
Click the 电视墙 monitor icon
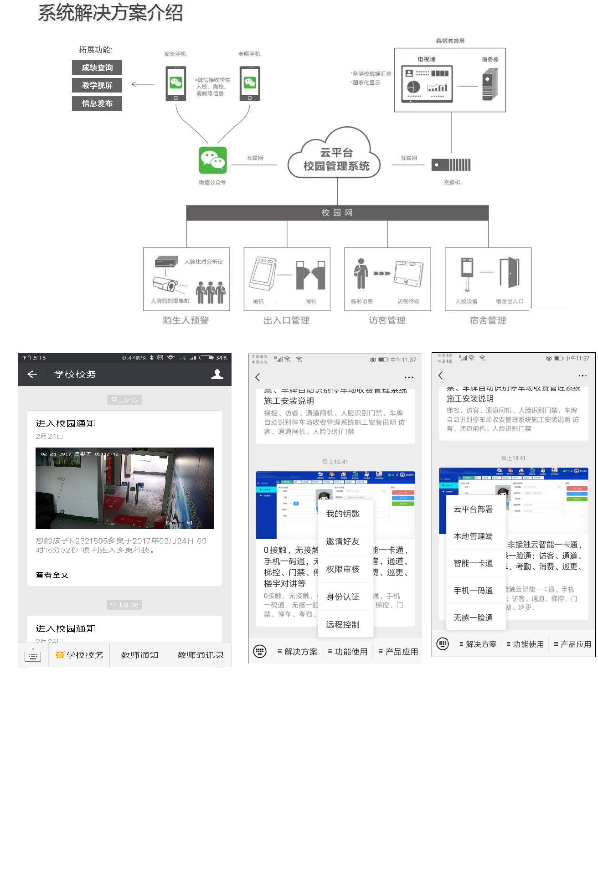427,84
